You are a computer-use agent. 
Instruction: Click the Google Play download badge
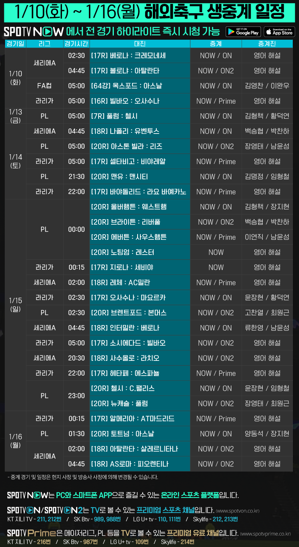(243, 32)
